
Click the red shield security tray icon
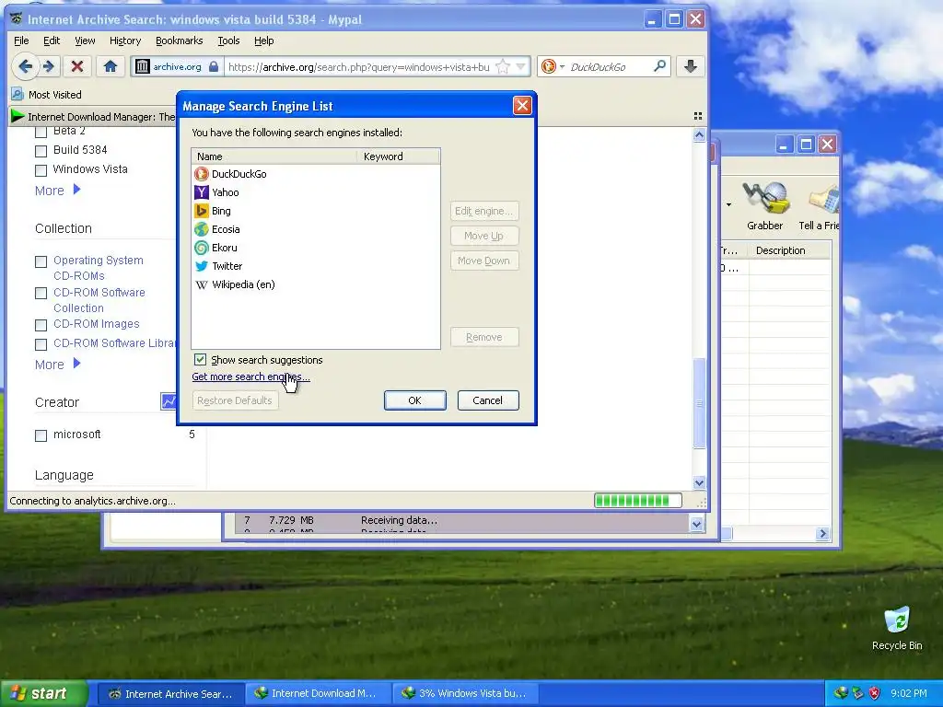(875, 693)
